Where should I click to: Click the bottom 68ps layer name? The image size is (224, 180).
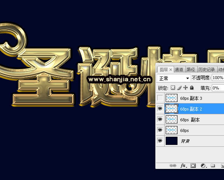pos(185,130)
